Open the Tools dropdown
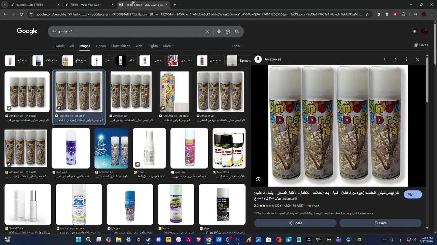This screenshot has width=437, height=245. tap(237, 46)
